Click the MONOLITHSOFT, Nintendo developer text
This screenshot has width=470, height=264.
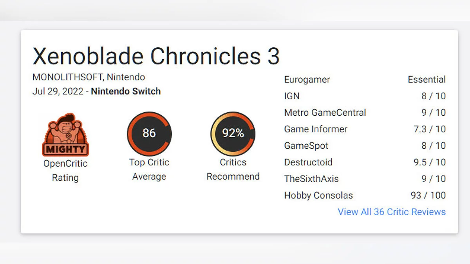[x=89, y=77]
